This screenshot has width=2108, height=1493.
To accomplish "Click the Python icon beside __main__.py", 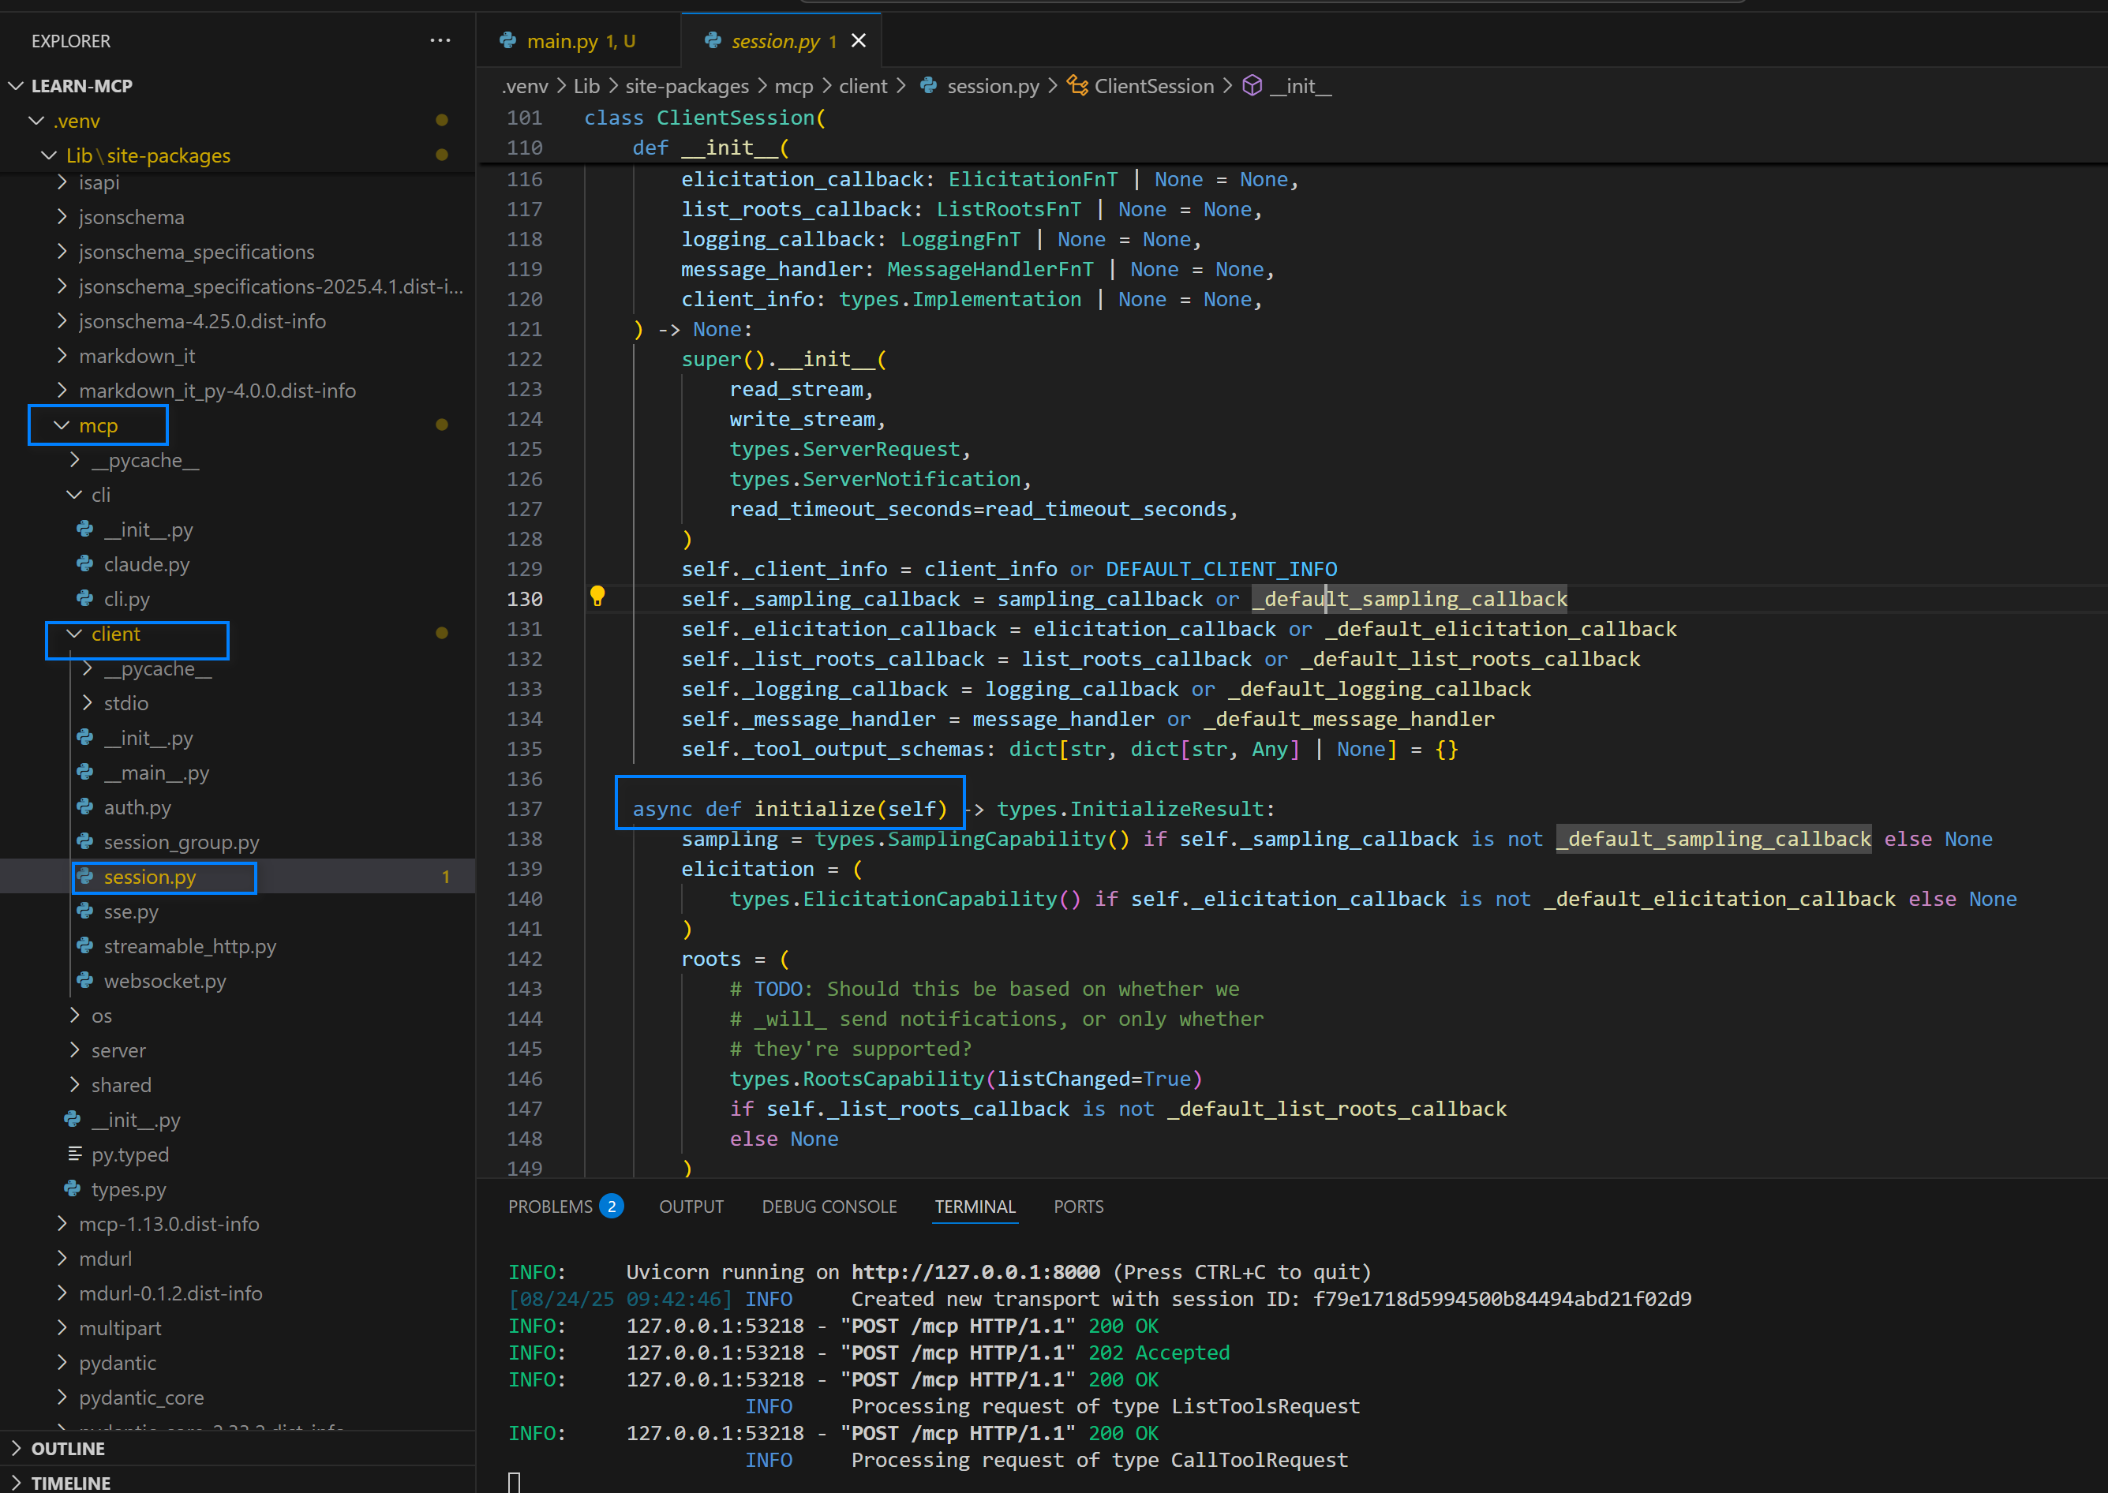I will 85,773.
